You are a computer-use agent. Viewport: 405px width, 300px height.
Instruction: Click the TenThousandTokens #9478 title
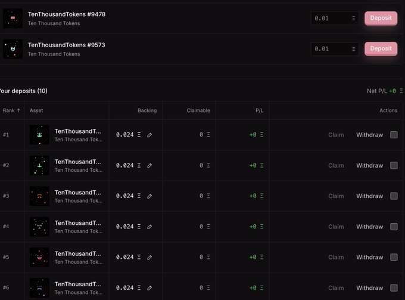click(67, 14)
